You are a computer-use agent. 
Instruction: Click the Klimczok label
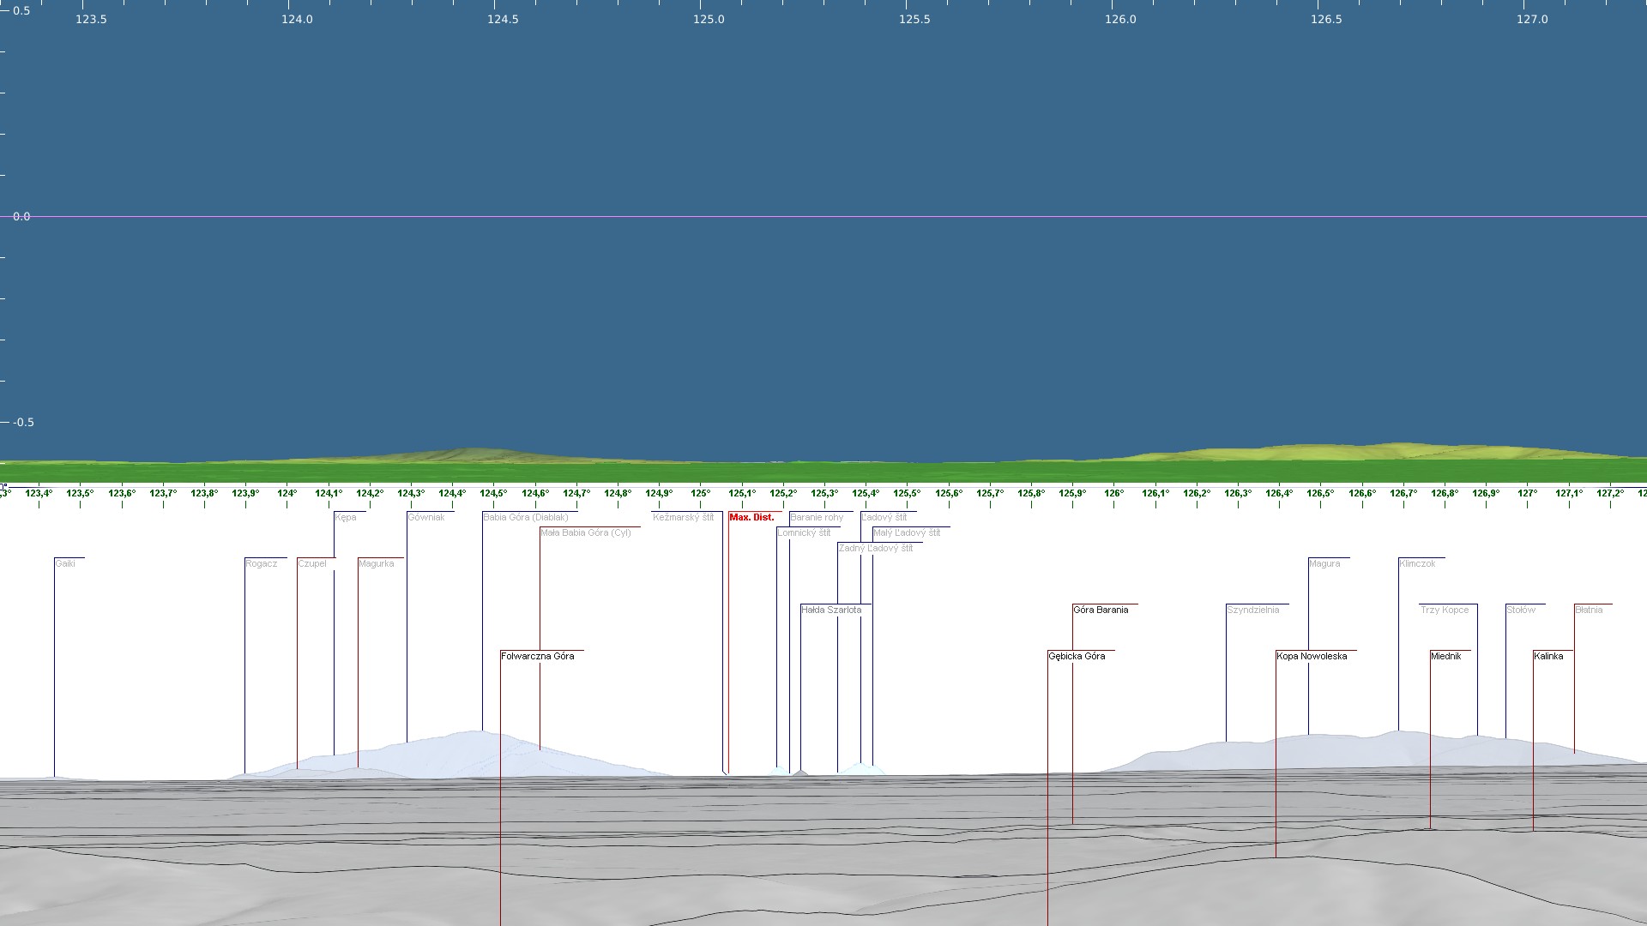pos(1417,563)
